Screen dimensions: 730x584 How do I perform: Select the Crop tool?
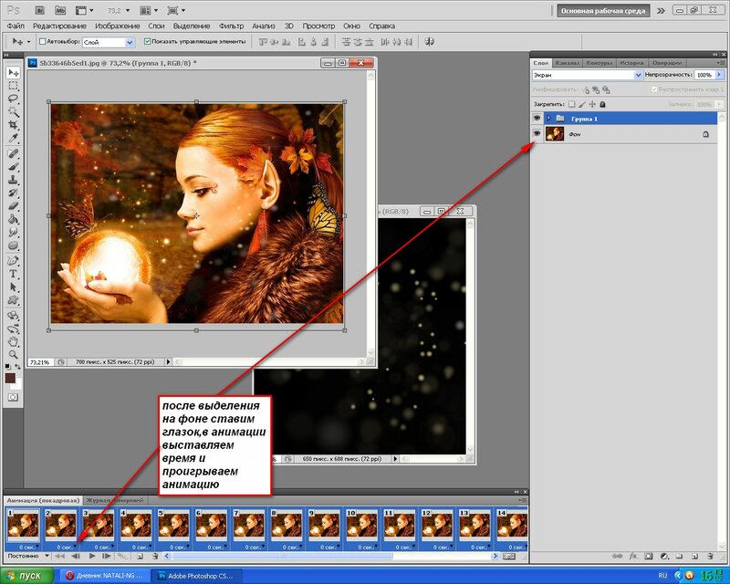[13, 125]
